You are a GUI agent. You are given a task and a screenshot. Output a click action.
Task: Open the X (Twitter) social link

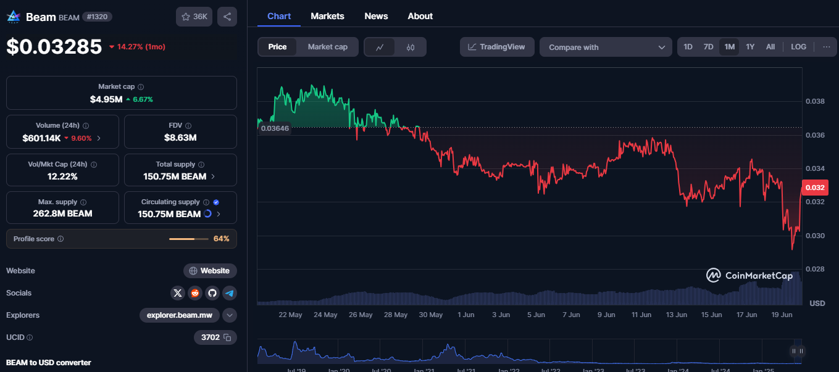(178, 293)
